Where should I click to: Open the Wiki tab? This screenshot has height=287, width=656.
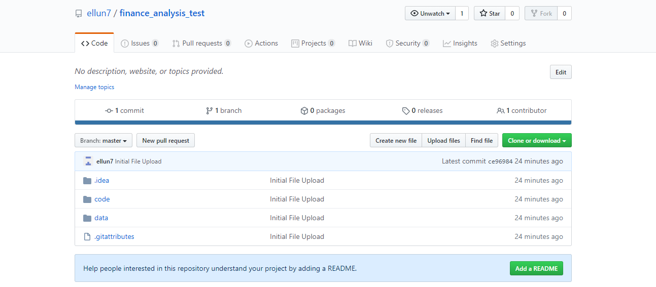[360, 44]
